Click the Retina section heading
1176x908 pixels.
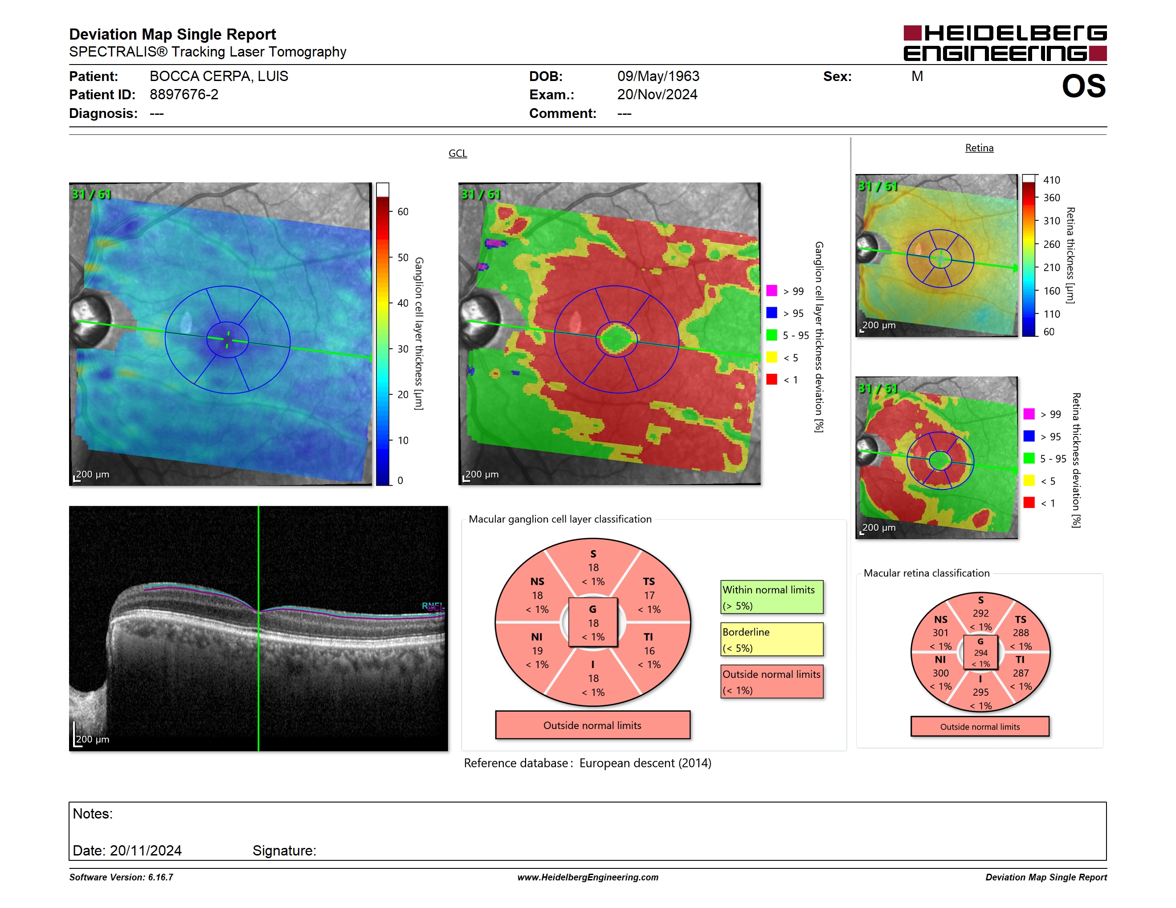point(979,148)
